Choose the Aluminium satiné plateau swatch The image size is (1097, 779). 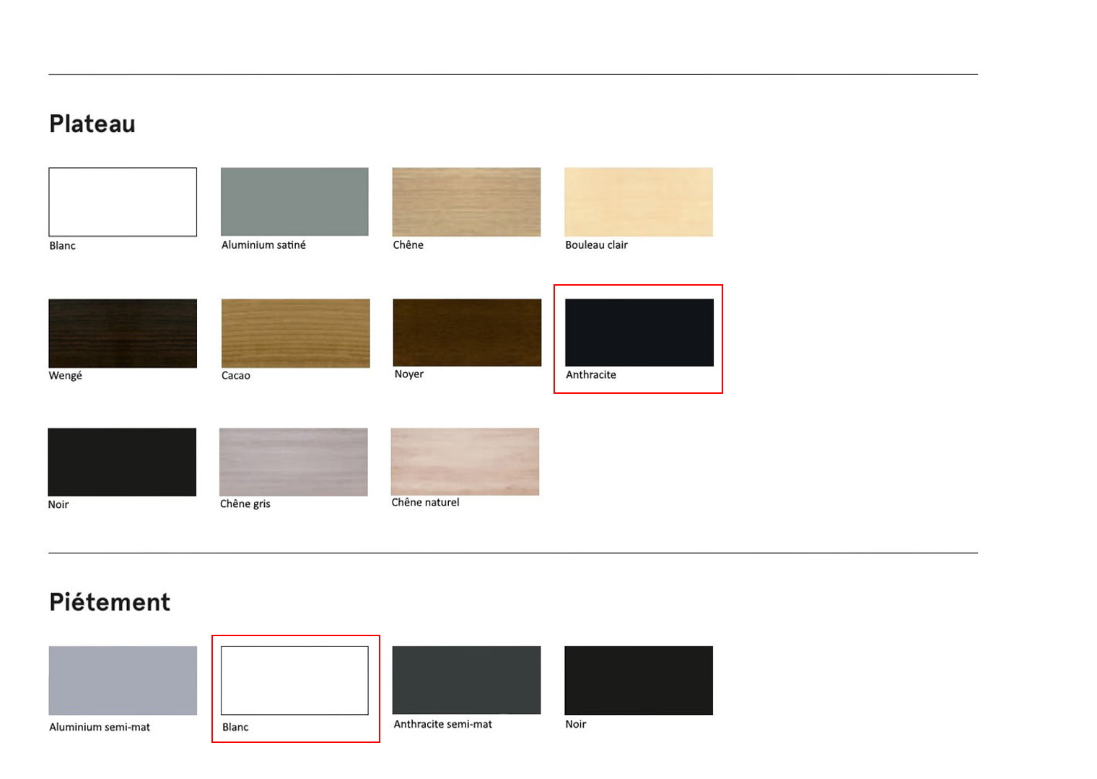click(x=294, y=202)
